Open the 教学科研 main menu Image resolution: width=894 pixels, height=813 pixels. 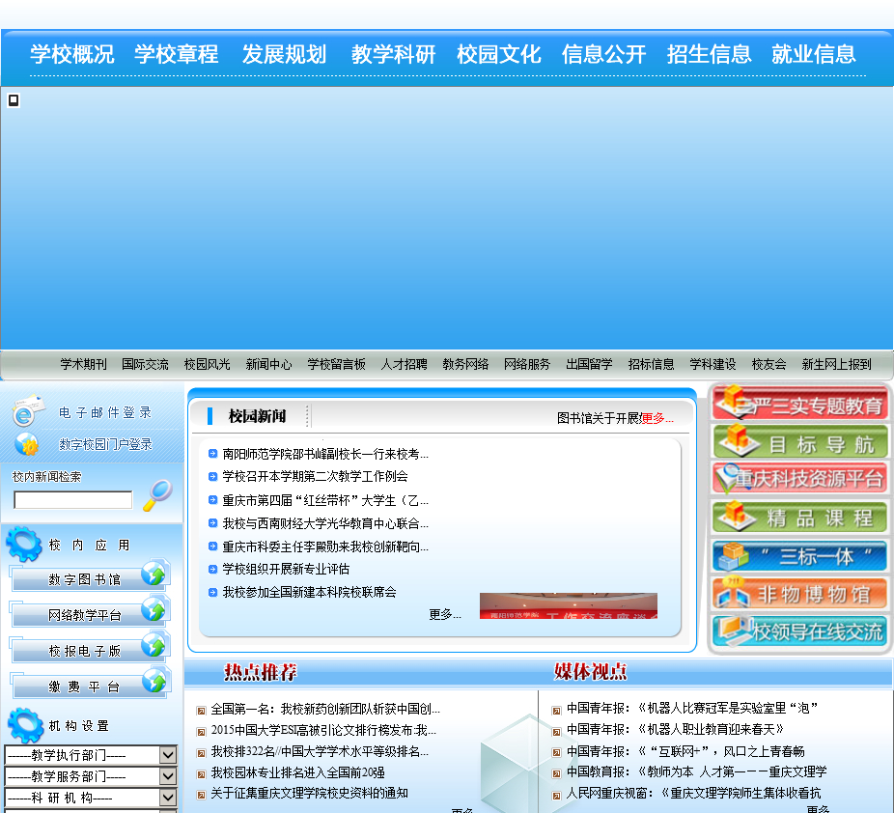click(393, 54)
